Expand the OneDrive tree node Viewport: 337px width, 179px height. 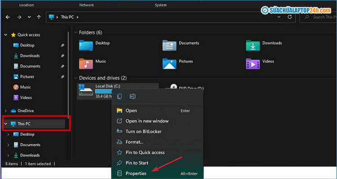pos(5,111)
